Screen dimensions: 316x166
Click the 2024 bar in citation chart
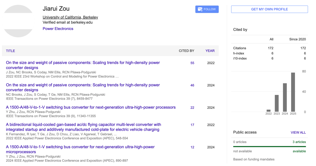click(x=285, y=97)
